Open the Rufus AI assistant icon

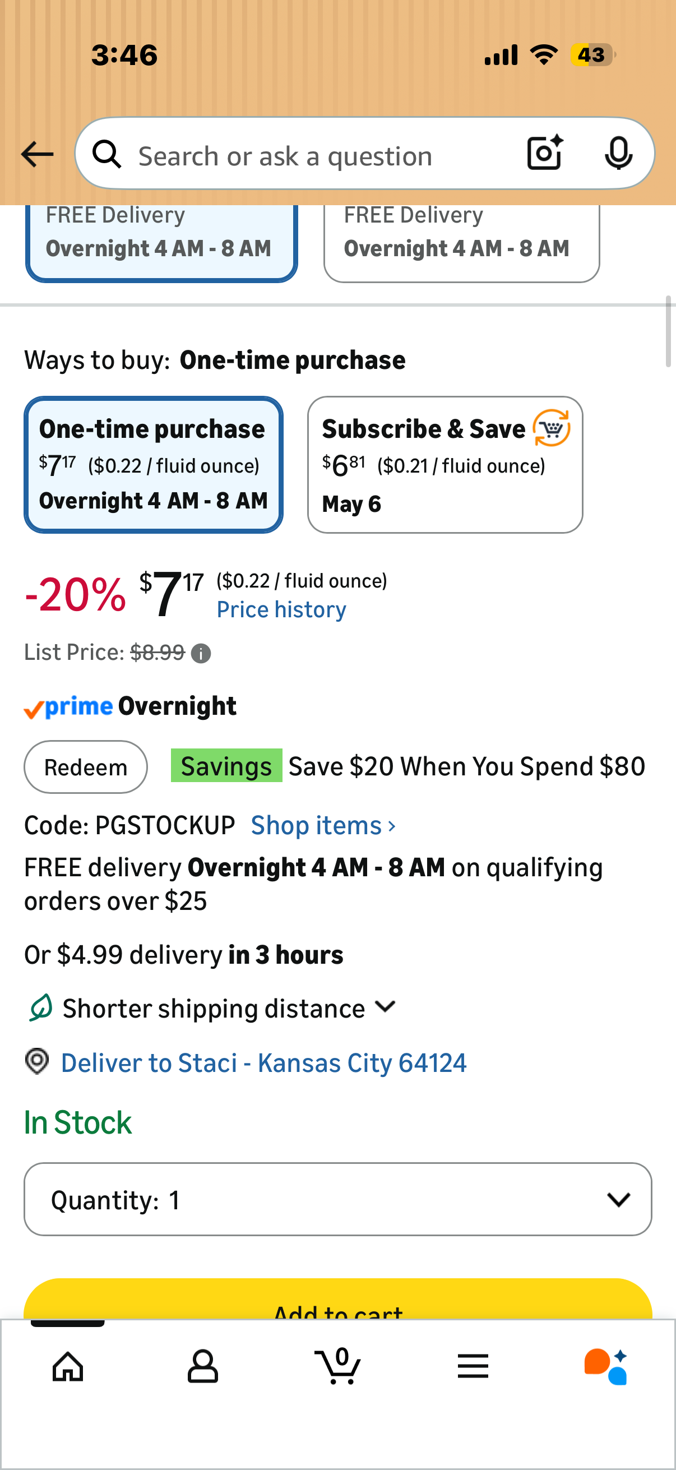pyautogui.click(x=606, y=1367)
